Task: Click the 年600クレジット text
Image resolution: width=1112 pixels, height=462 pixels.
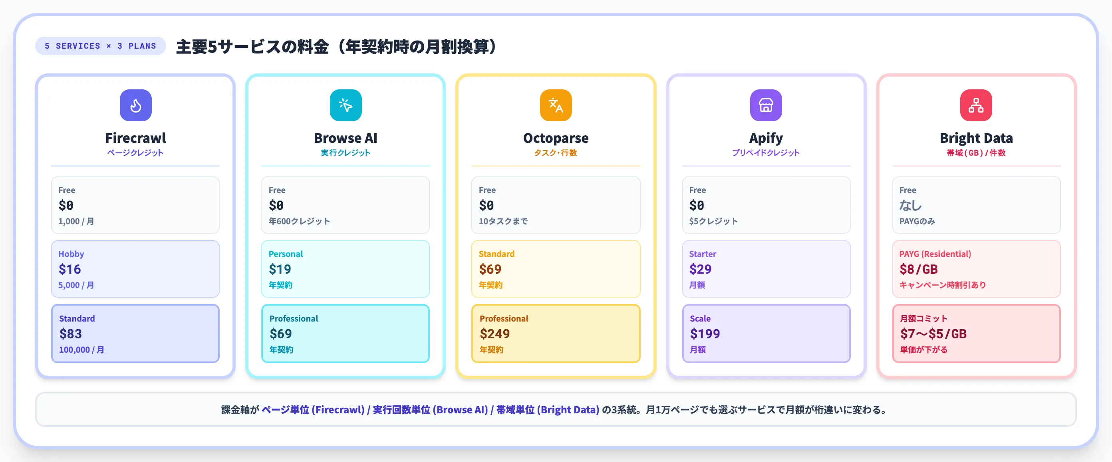Action: pos(299,221)
